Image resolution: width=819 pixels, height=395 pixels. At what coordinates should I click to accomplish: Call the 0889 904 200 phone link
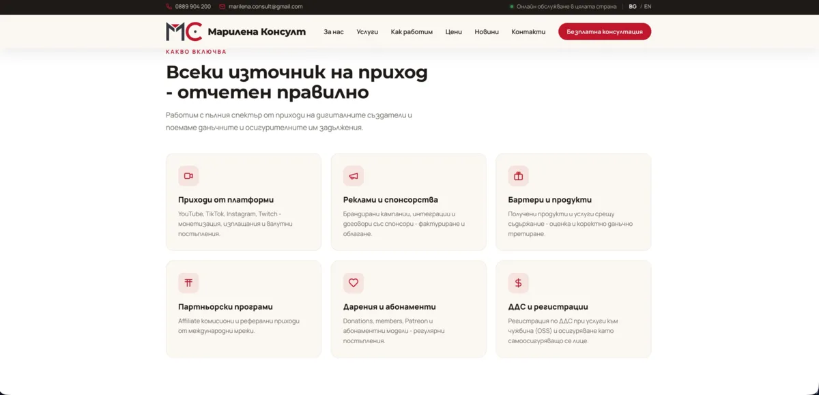[193, 6]
